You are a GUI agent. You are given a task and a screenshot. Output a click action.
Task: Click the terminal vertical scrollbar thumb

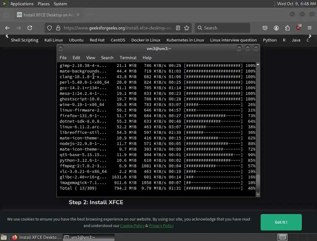tap(258, 183)
